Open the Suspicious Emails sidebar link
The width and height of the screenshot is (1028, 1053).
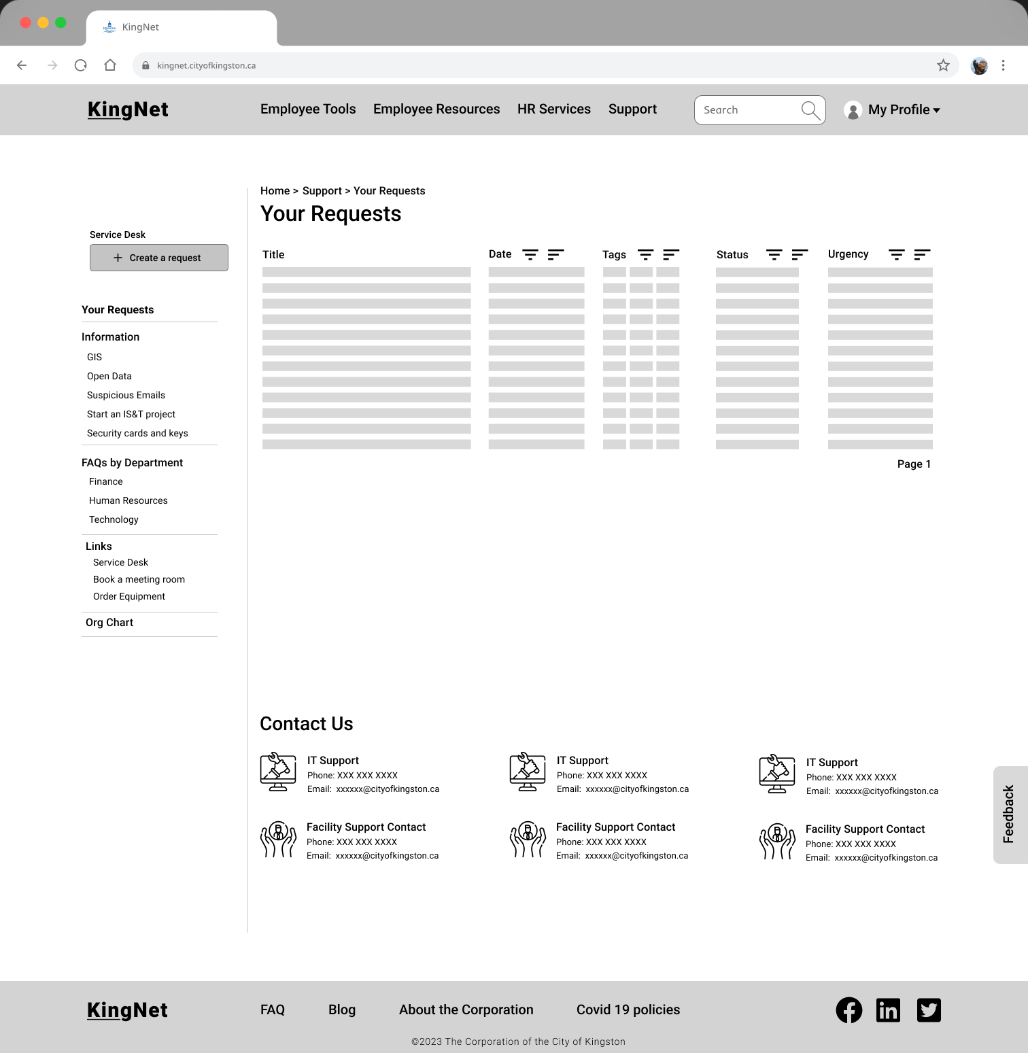pos(126,395)
